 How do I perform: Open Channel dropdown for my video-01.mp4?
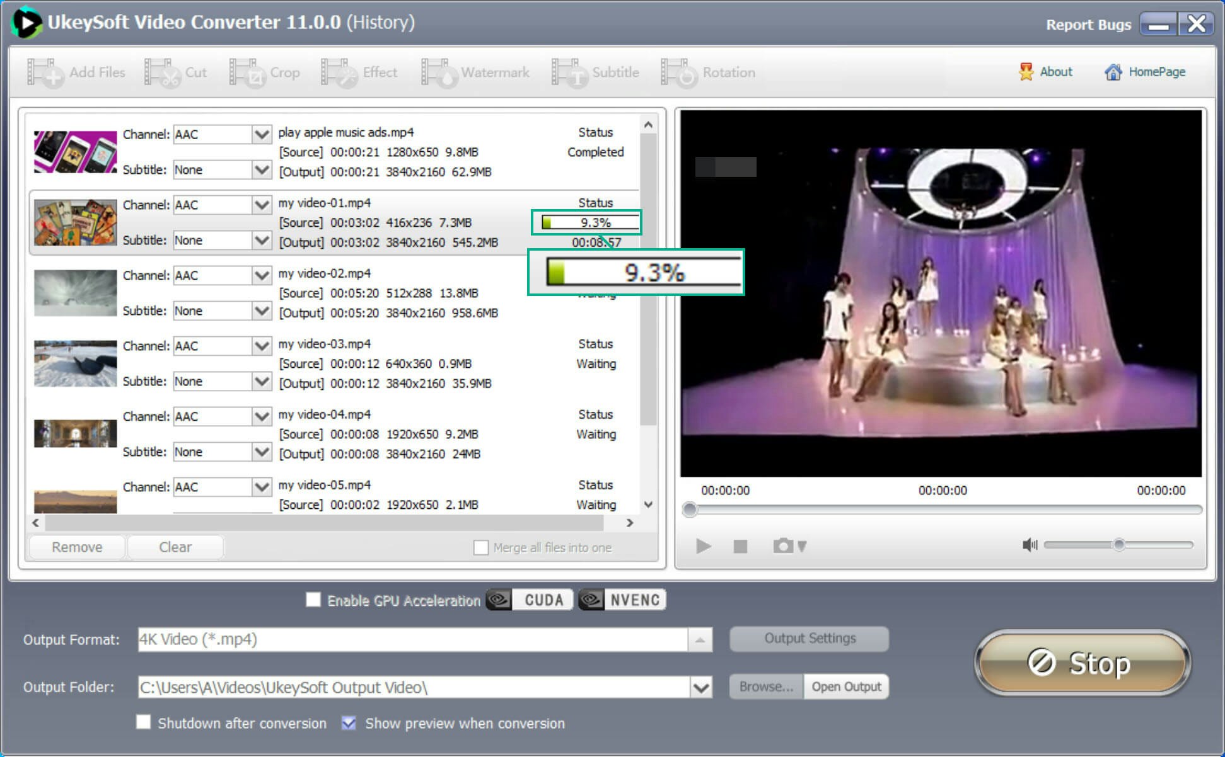coord(261,205)
